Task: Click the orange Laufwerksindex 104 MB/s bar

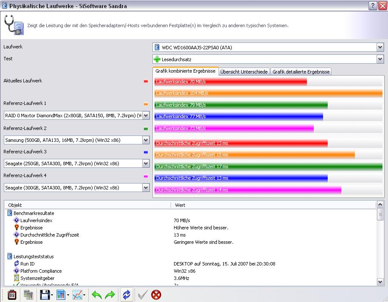Action: tap(268, 93)
